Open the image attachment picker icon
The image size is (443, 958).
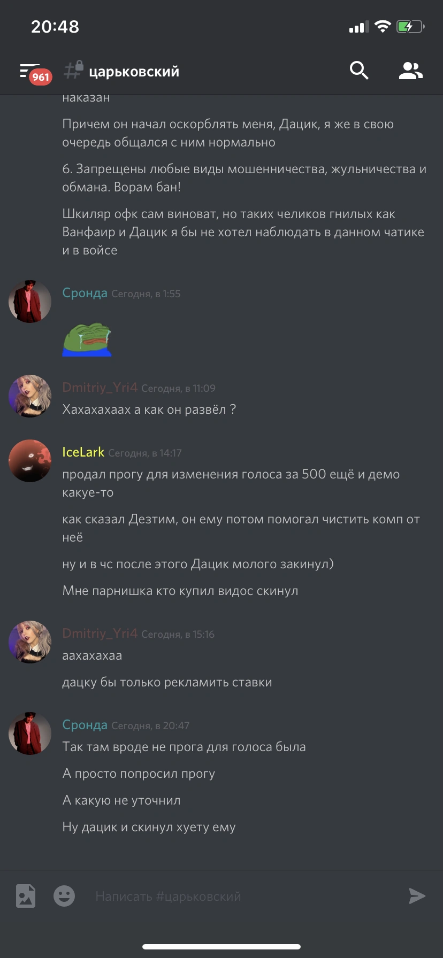[x=26, y=896]
